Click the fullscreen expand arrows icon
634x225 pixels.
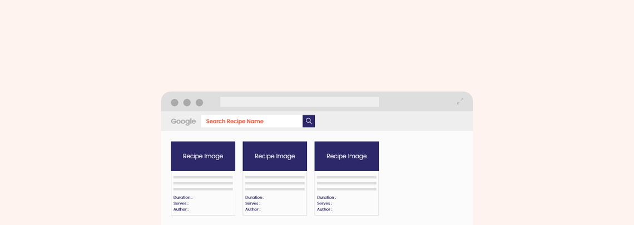[460, 102]
